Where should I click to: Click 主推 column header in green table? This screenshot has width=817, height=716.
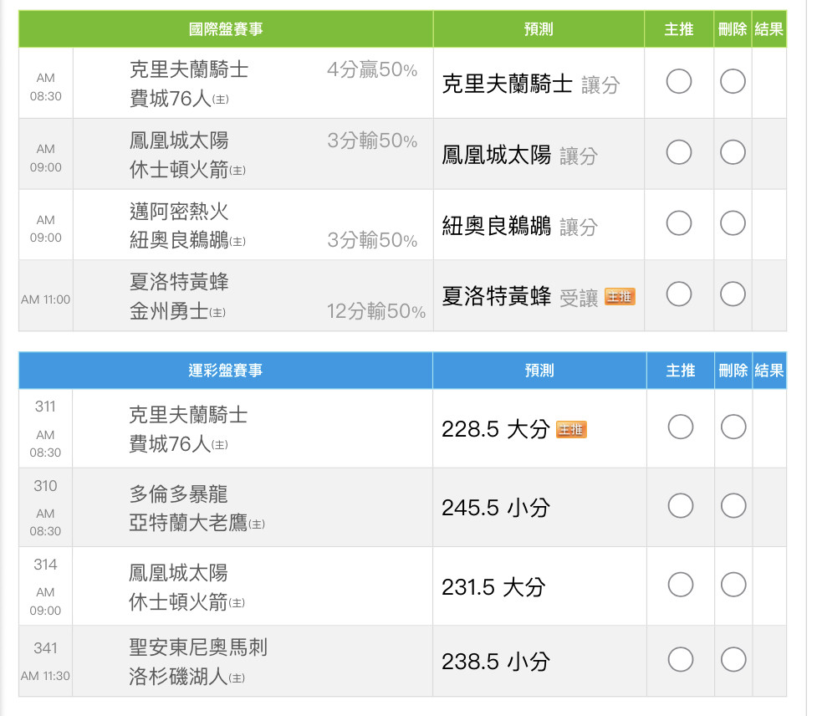[x=679, y=29]
